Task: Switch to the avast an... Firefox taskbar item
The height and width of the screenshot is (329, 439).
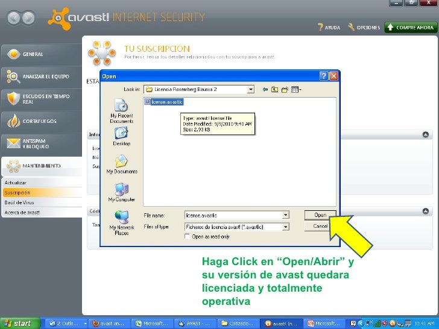Action: [109, 324]
